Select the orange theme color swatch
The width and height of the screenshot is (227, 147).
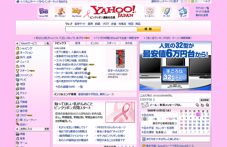point(189,2)
